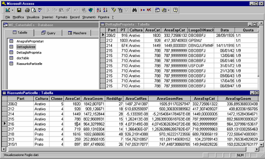Viewport: 265px width, 159px height.
Task: Select row 218 Prato via row selector
Action: [5, 134]
